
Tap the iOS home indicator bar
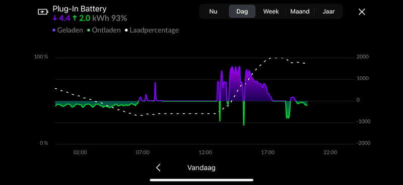coord(201,180)
